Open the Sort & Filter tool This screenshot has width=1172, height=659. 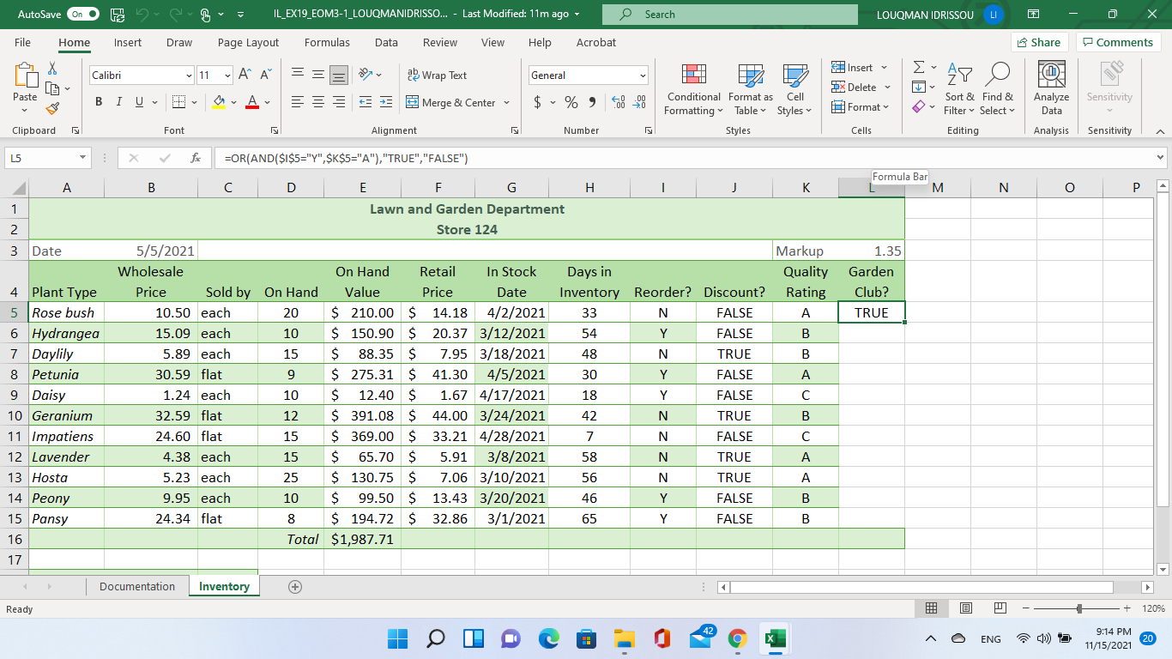(x=959, y=89)
